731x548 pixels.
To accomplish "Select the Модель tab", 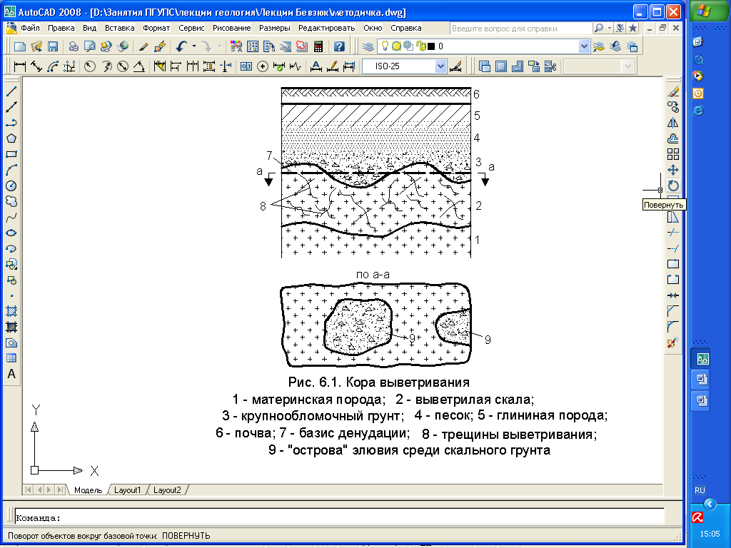I will (x=88, y=490).
